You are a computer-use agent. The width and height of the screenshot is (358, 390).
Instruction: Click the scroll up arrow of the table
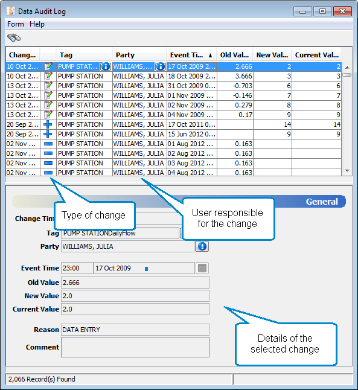347,68
